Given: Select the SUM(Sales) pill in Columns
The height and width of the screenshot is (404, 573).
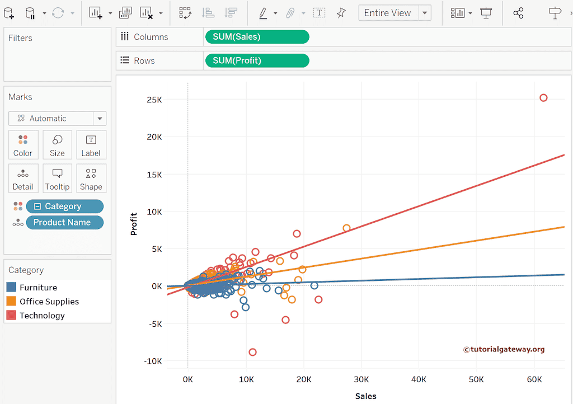Looking at the screenshot, I should [257, 37].
